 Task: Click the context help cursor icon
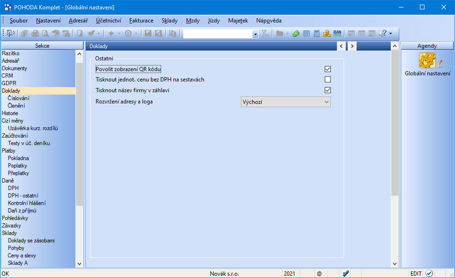tap(383, 34)
